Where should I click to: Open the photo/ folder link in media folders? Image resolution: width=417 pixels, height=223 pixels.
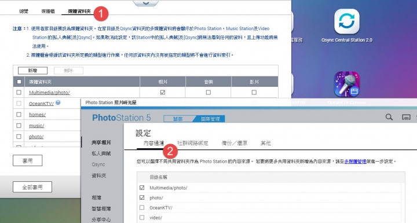[36, 137]
